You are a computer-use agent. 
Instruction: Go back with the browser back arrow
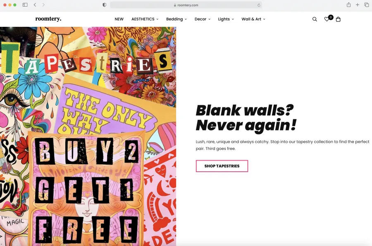point(35,5)
